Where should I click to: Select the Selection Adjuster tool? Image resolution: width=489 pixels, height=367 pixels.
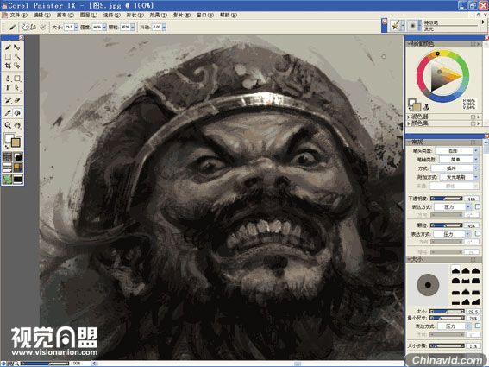[x=17, y=66]
